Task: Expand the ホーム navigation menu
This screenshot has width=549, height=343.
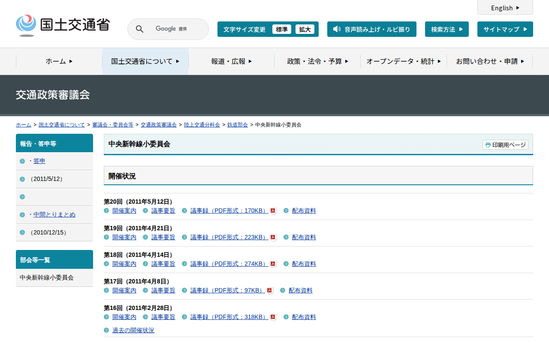Action: coord(59,61)
